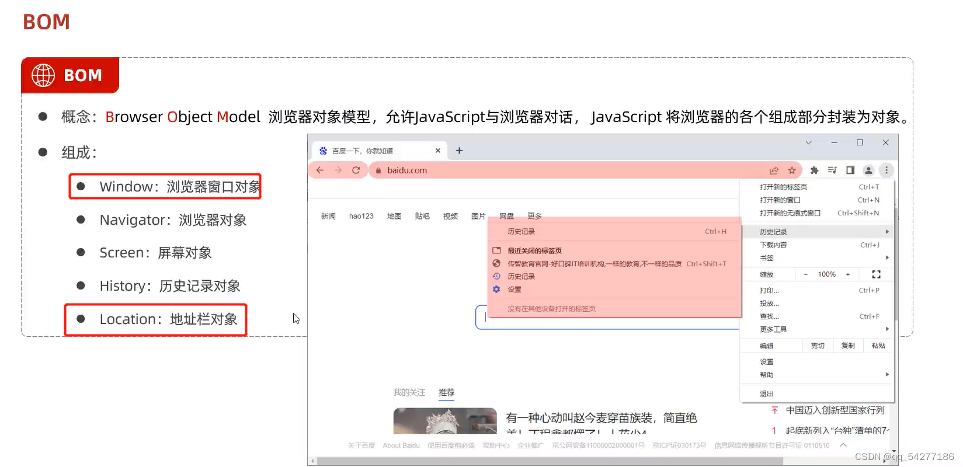963x467 pixels.
Task: Click the 剪切 button in edit row
Action: [818, 346]
